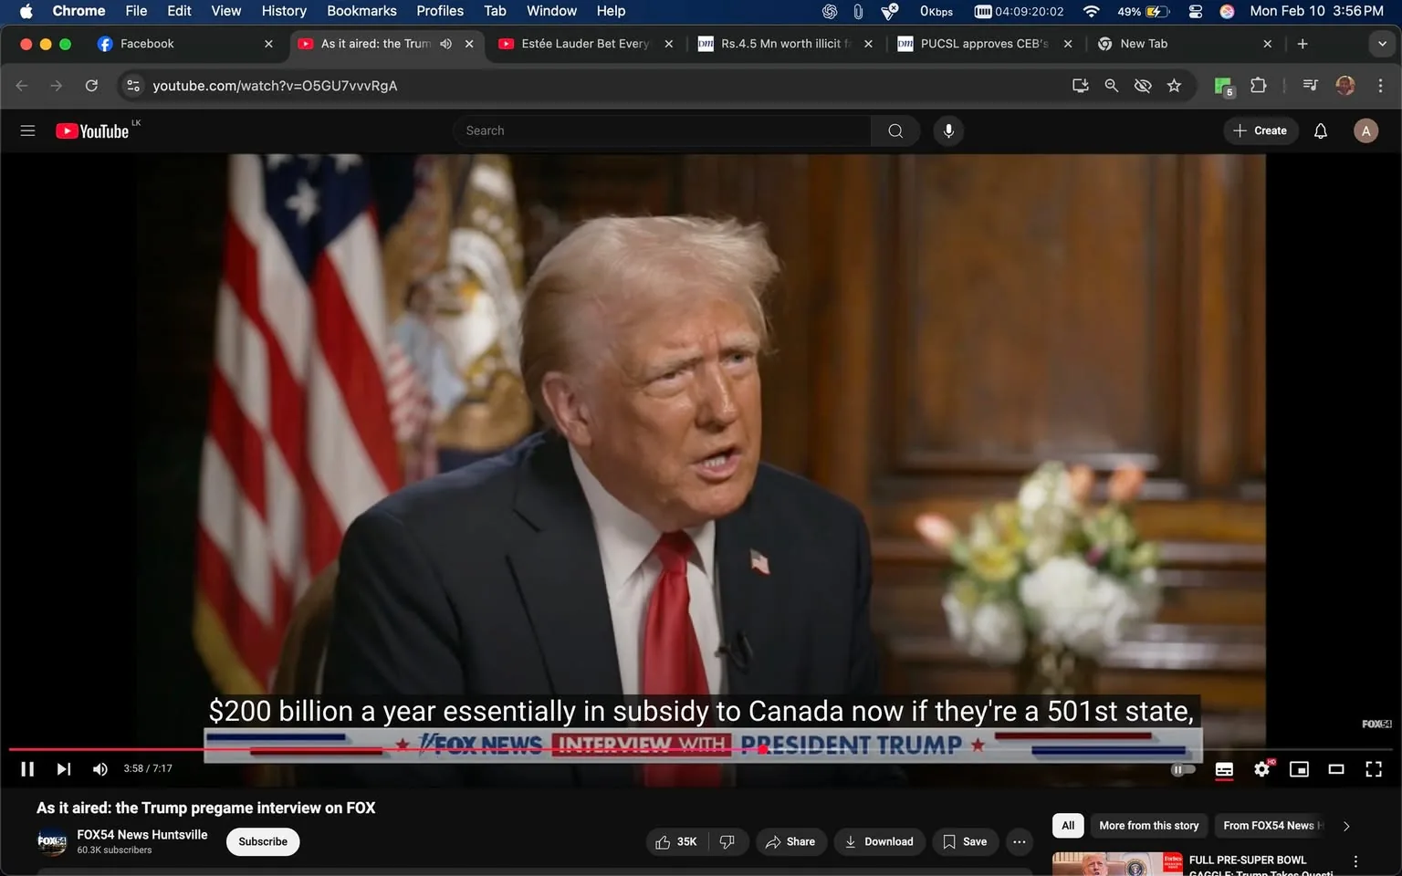Bookmark the page with the star icon

1175,85
